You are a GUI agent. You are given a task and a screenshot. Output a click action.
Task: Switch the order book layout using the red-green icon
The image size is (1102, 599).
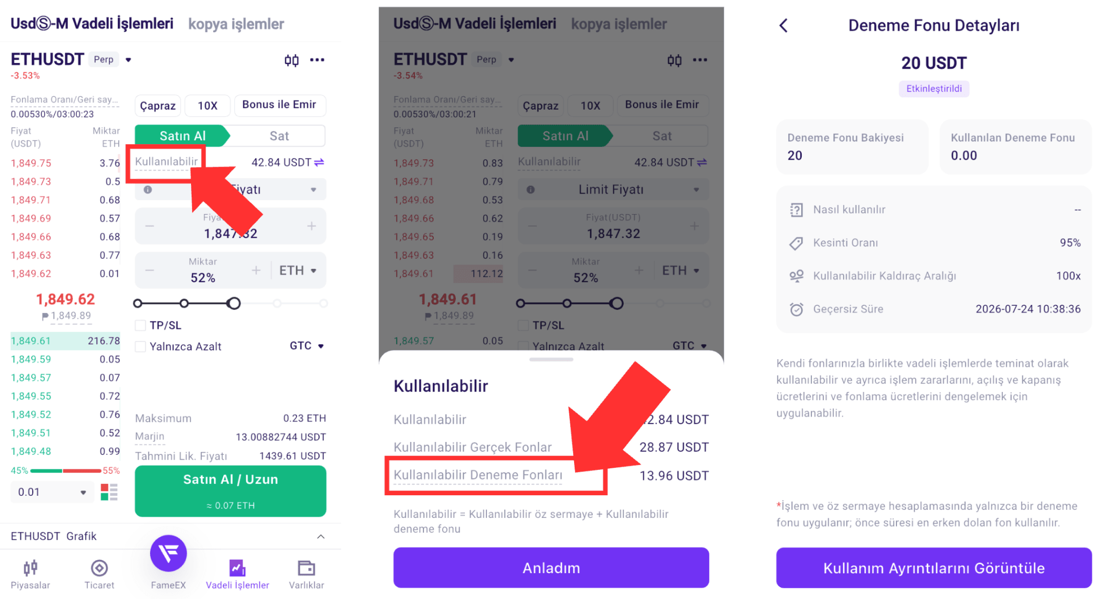click(x=109, y=492)
